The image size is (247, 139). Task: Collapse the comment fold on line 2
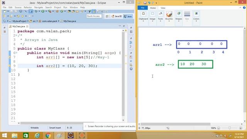[16, 35]
